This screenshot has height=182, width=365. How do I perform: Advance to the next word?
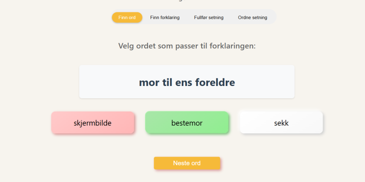pyautogui.click(x=187, y=163)
